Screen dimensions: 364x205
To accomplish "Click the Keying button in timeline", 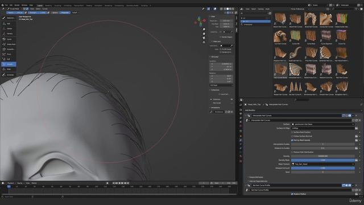I will click(x=20, y=183).
